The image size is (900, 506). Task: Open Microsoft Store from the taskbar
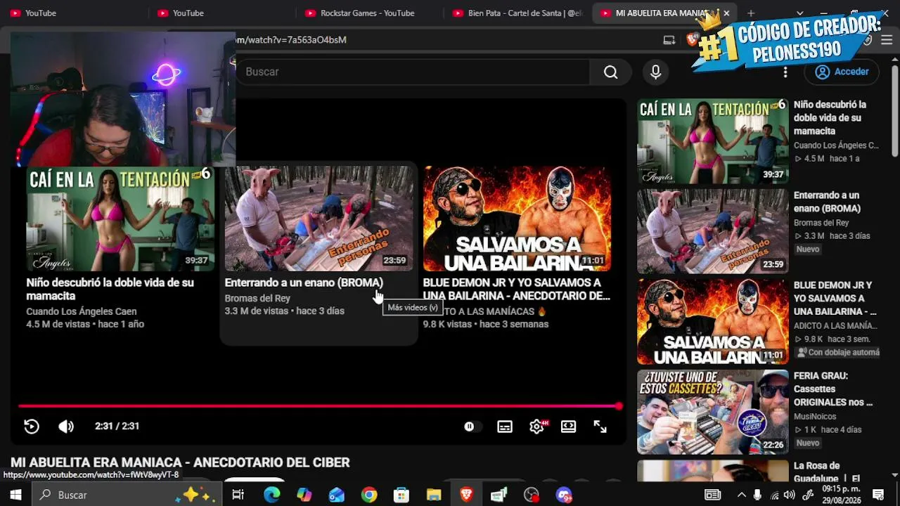pyautogui.click(x=401, y=495)
